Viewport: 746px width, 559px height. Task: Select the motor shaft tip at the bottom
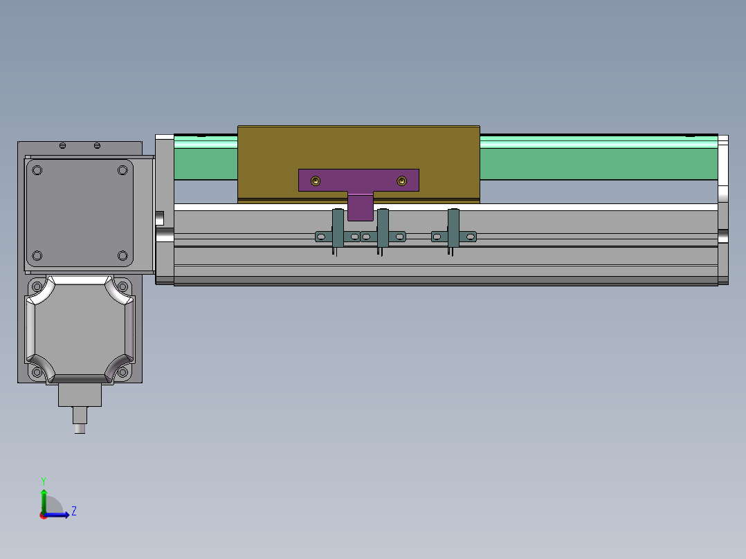tap(80, 429)
